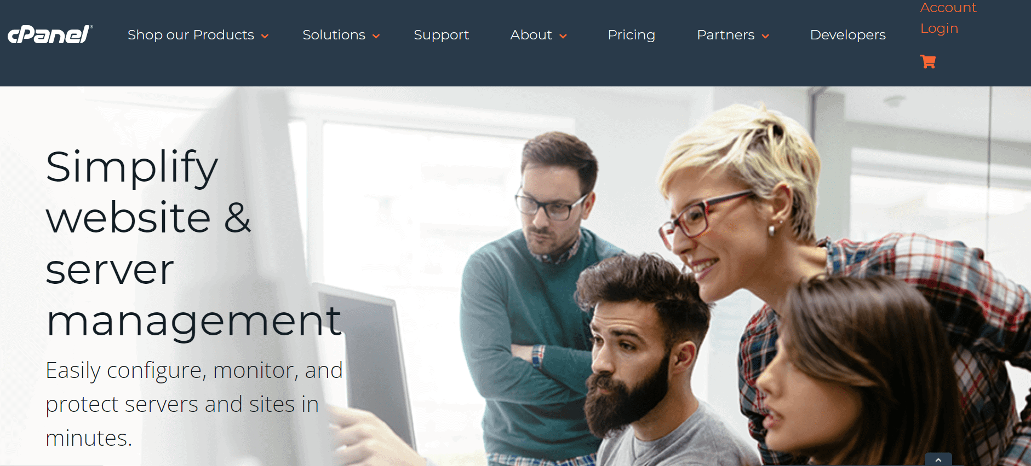Open the Pricing page
1031x466 pixels.
[x=631, y=35]
